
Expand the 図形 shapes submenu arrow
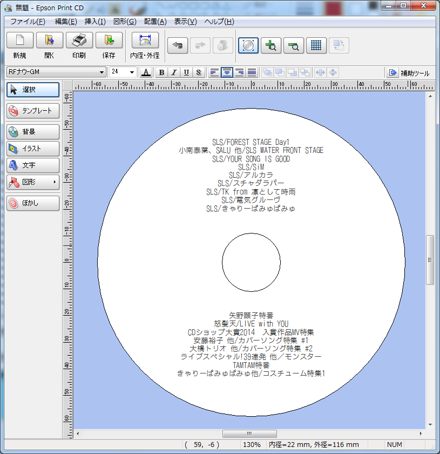tap(55, 182)
